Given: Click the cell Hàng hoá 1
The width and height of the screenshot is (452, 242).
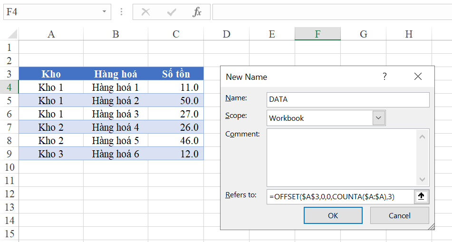Looking at the screenshot, I should [115, 87].
